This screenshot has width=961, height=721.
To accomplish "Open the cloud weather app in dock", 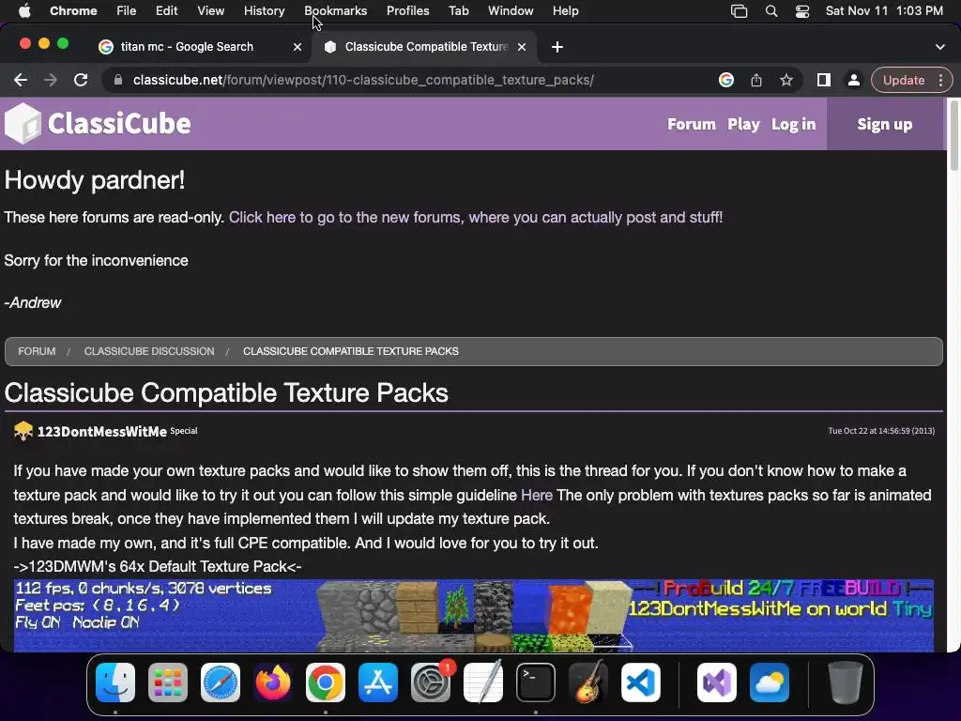I will (x=770, y=683).
